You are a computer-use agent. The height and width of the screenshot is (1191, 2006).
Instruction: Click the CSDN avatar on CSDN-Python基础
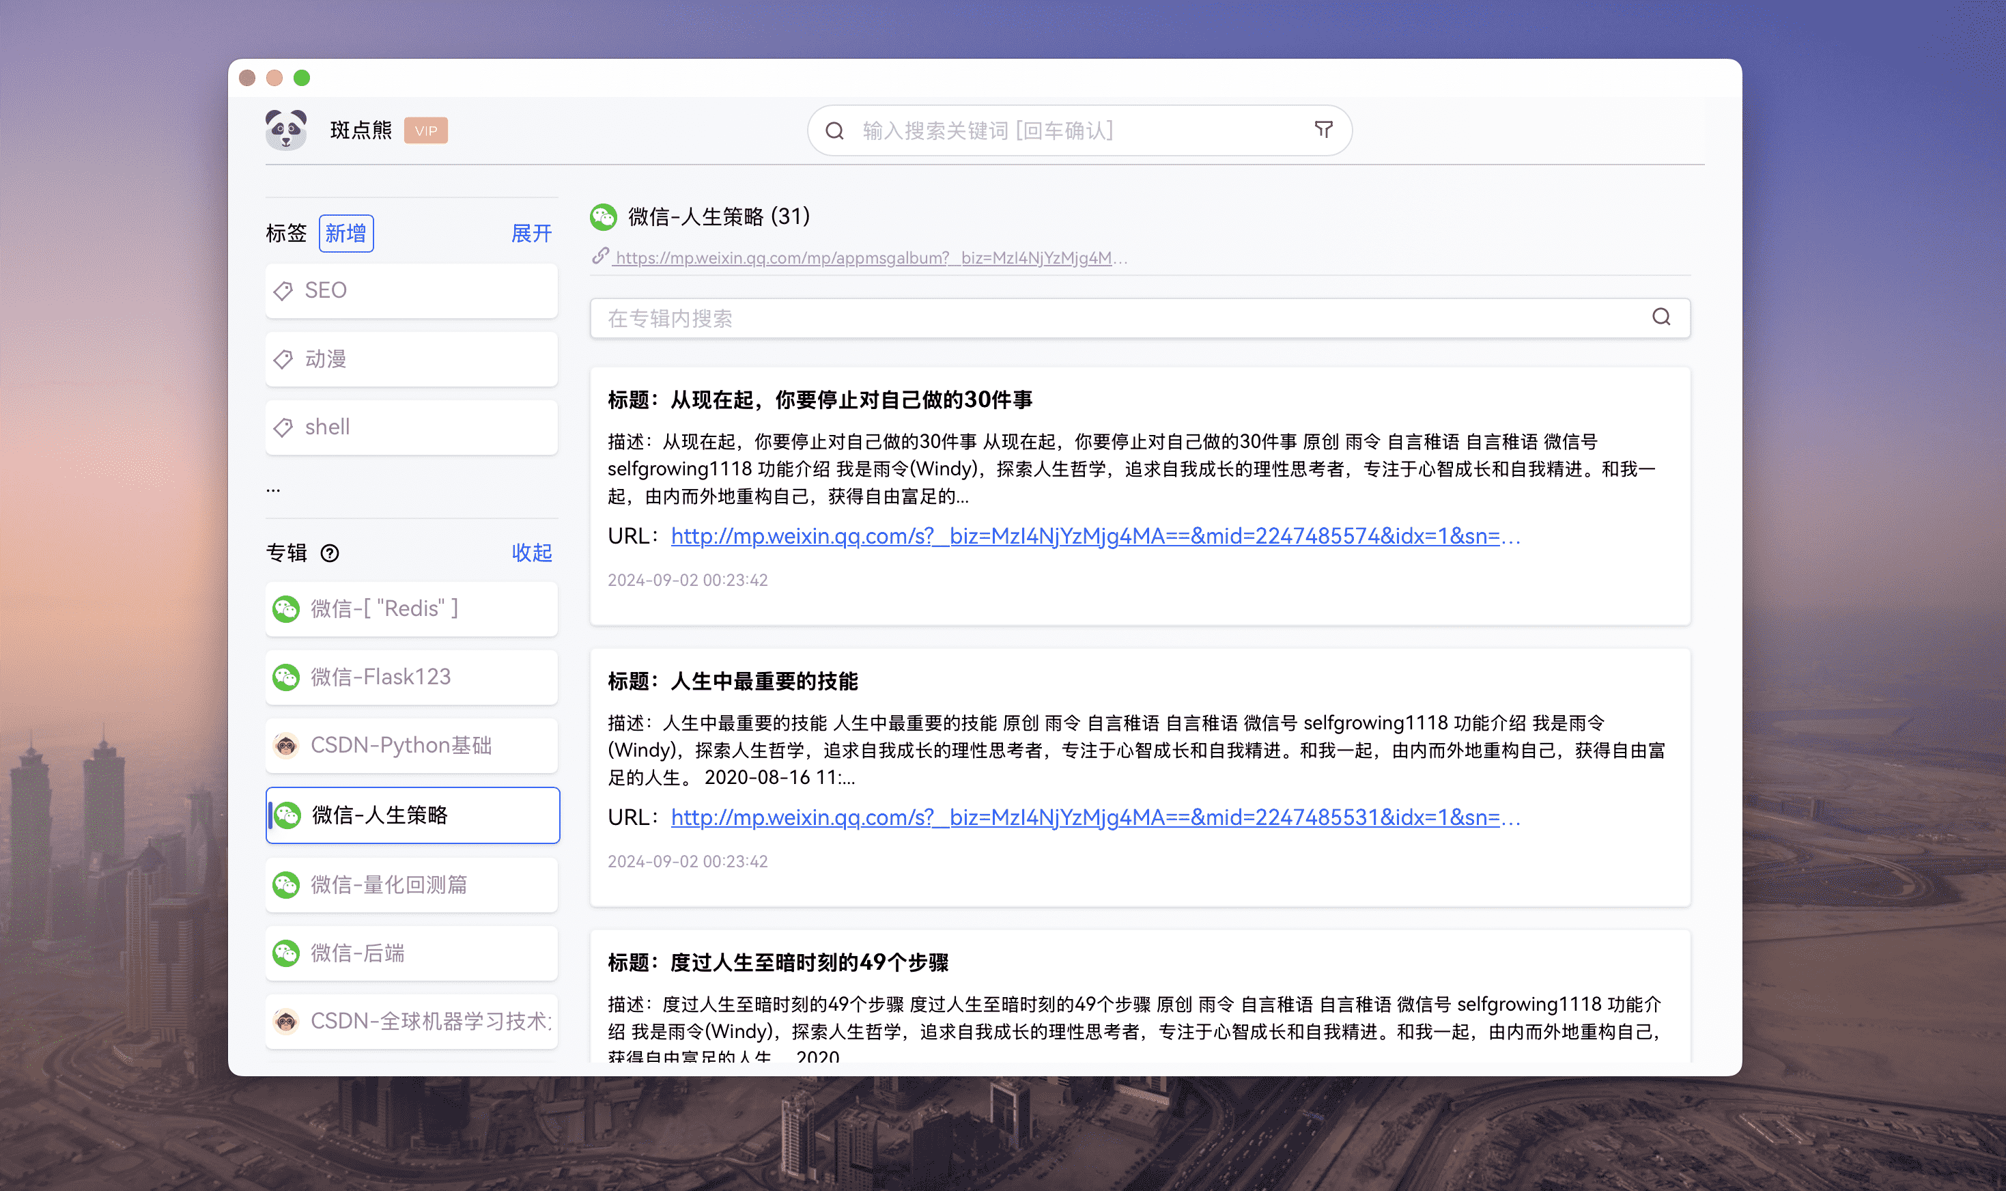coord(287,746)
